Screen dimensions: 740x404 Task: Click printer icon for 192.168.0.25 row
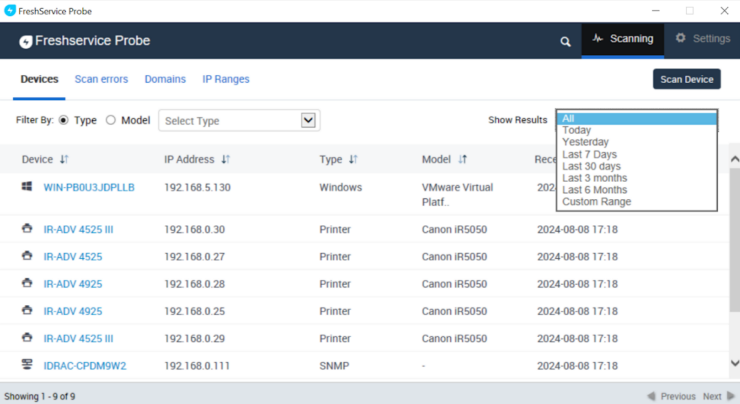click(27, 310)
